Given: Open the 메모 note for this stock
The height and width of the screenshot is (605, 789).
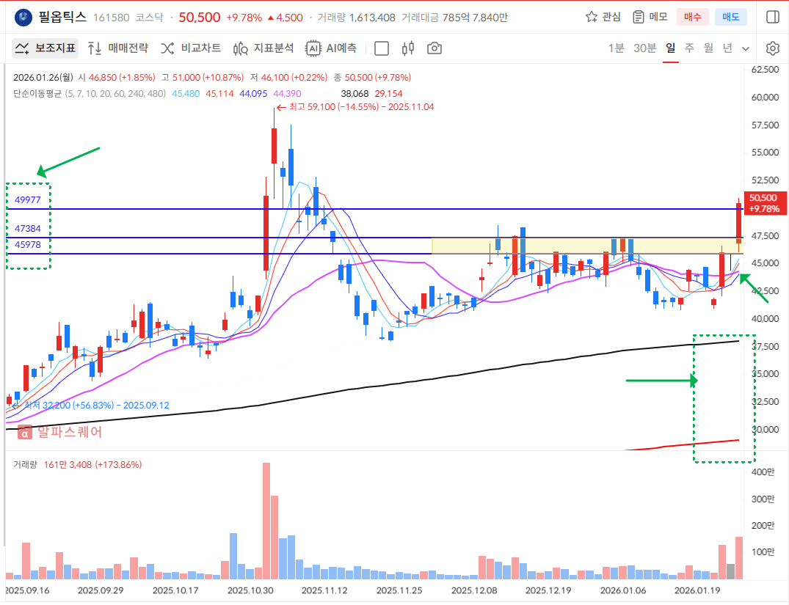Looking at the screenshot, I should pos(650,17).
